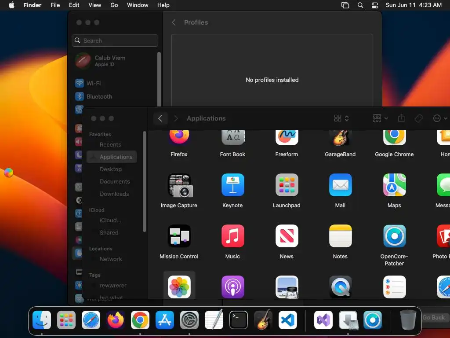Open Wi-Fi in System Settings sidebar
Screen dimensions: 450x338
[x=115, y=83]
